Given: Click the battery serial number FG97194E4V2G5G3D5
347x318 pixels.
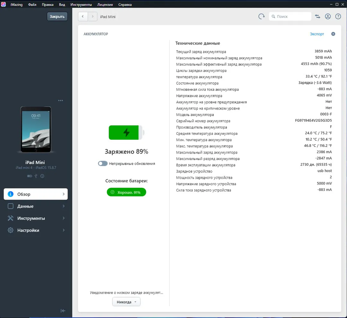Looking at the screenshot, I should (x=313, y=120).
